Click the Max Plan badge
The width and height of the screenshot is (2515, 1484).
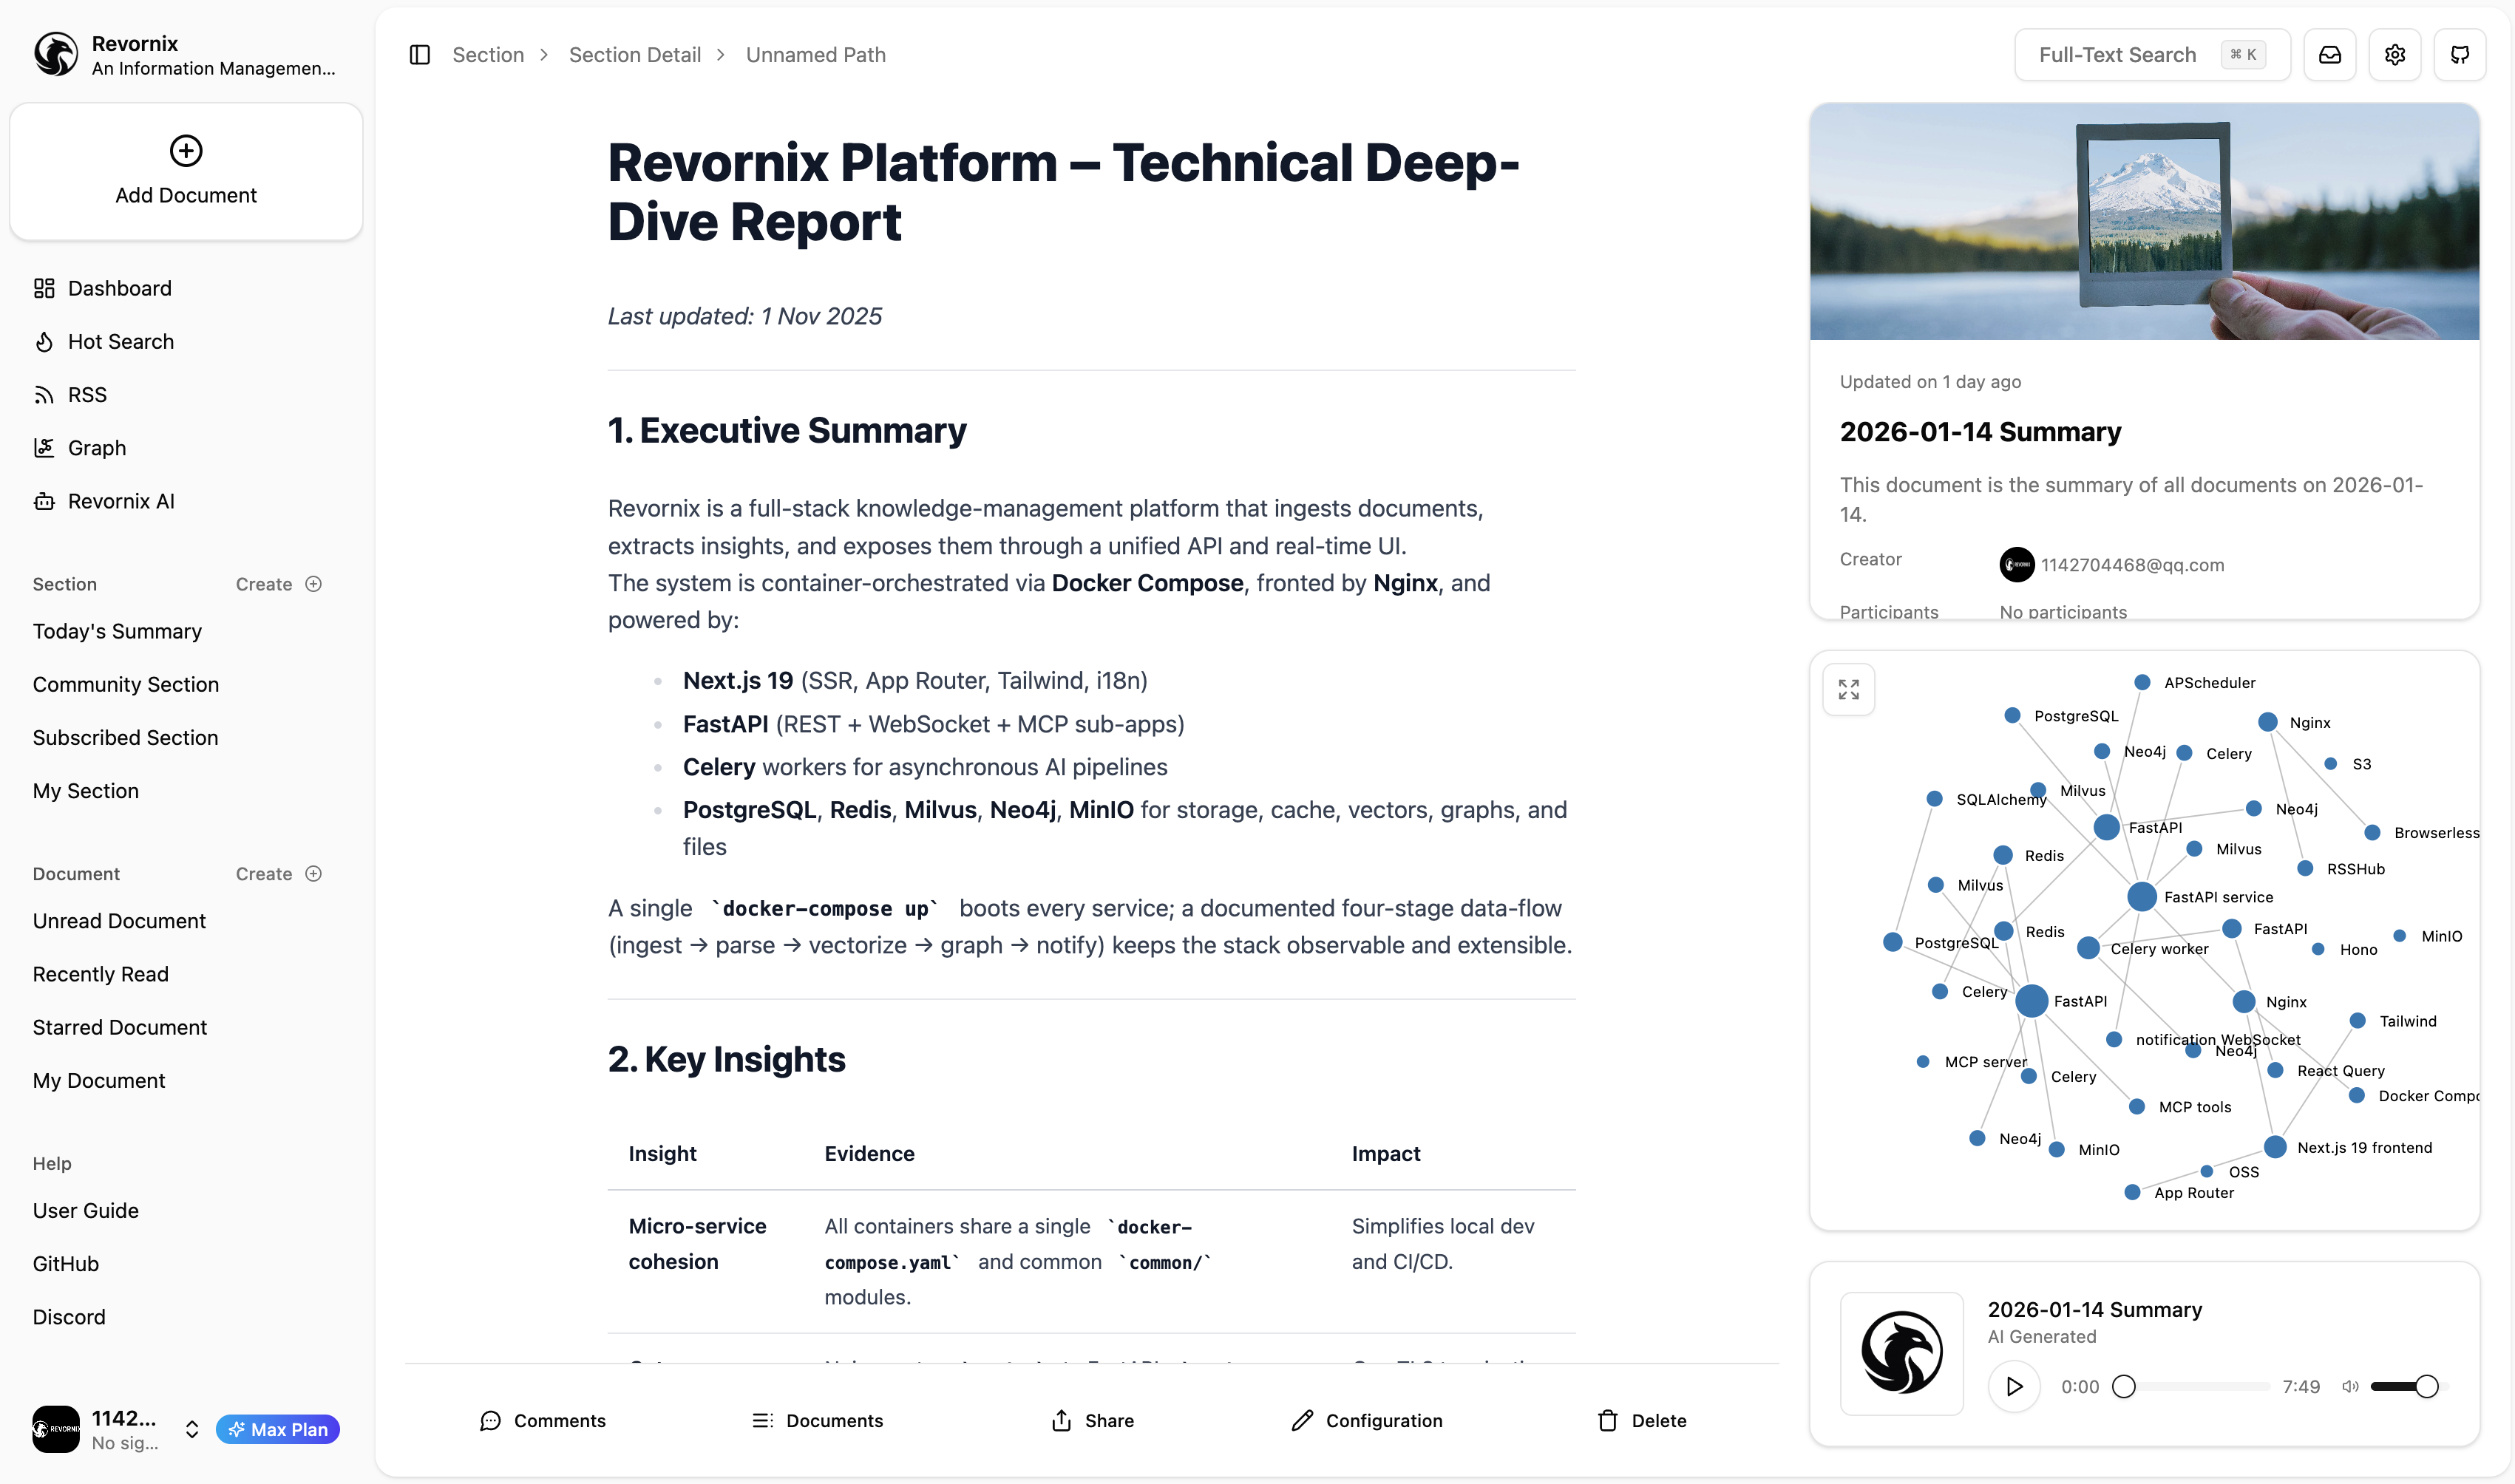[278, 1430]
